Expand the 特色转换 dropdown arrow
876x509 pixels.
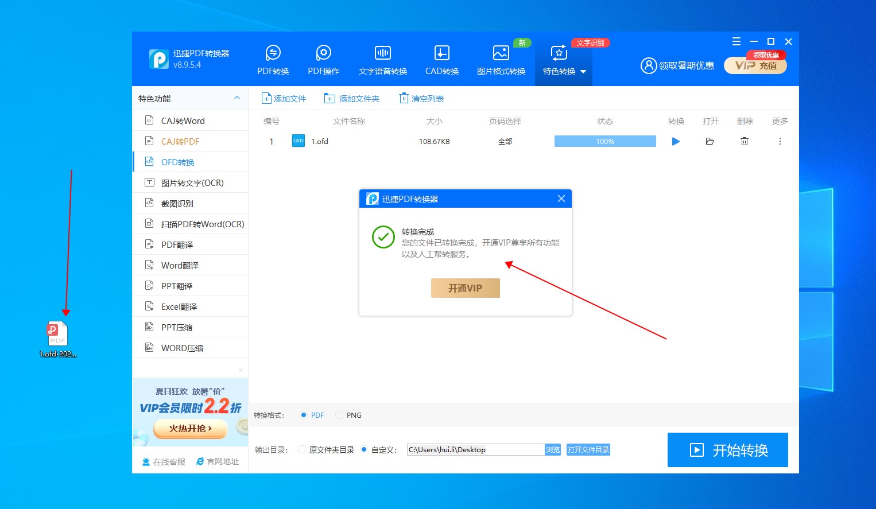point(583,72)
